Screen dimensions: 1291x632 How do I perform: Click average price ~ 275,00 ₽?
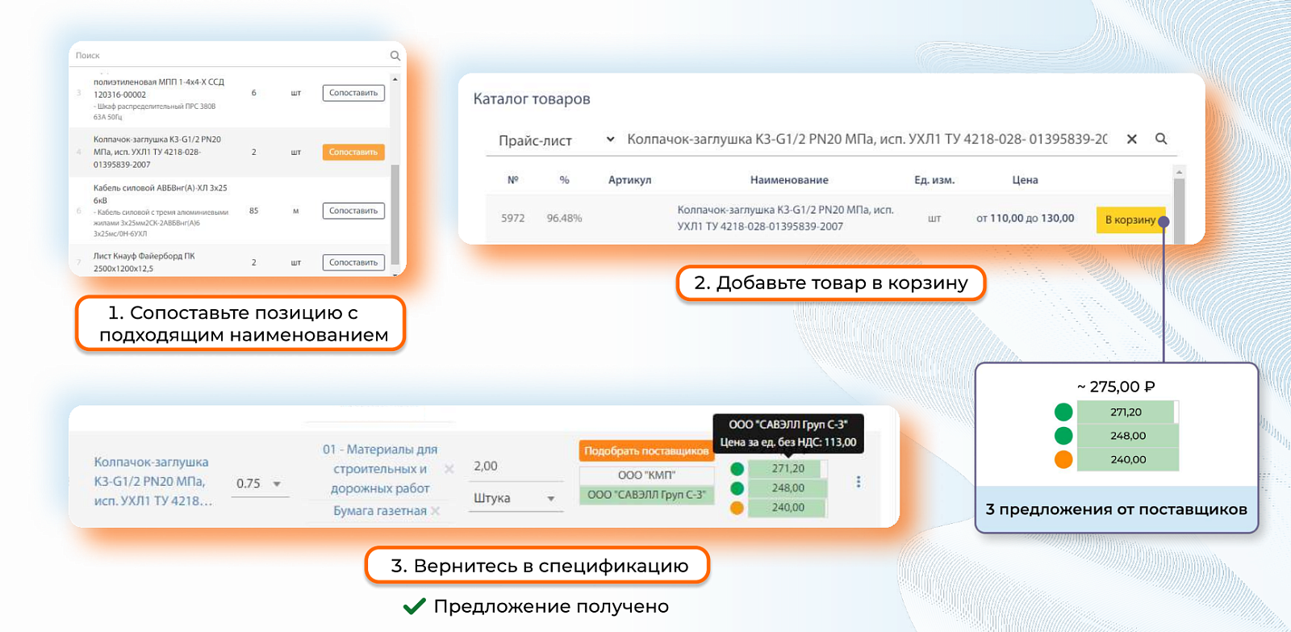pos(1116,387)
